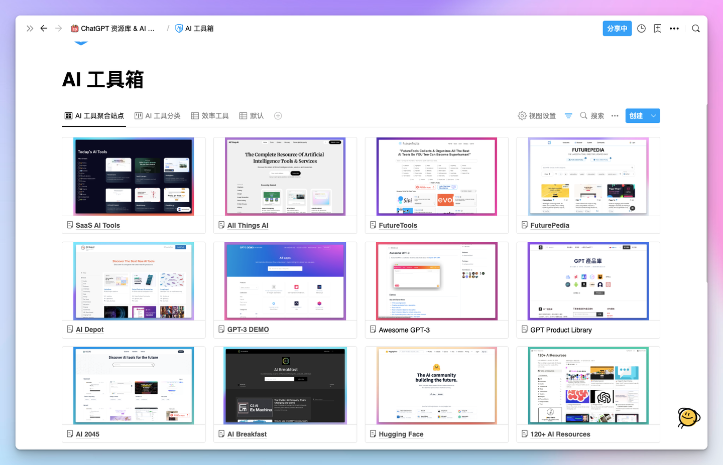Screen dimensions: 723x465
Task: Open SaaS AI Tools page title
Action: click(x=98, y=225)
